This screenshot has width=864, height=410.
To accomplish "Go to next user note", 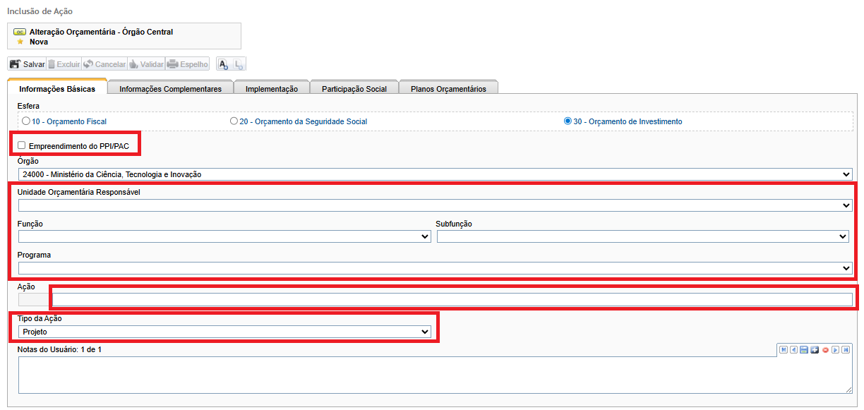I will tap(835, 349).
